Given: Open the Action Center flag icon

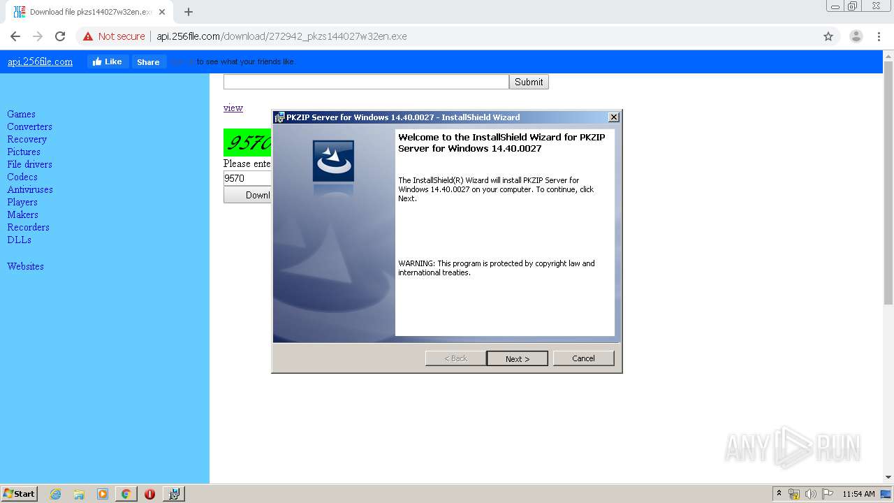Looking at the screenshot, I should click(827, 494).
